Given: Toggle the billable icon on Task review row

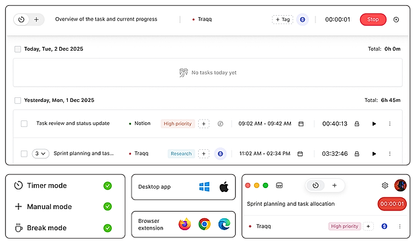Looking at the screenshot, I should [x=221, y=124].
